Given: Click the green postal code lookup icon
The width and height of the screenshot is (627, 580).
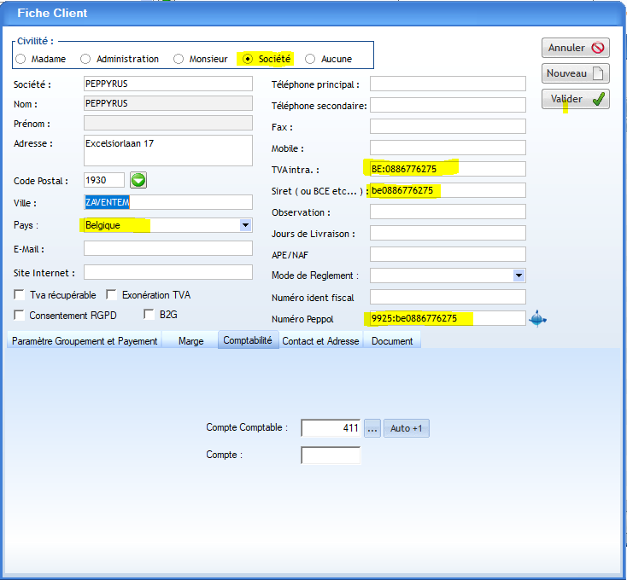Looking at the screenshot, I should point(138,180).
